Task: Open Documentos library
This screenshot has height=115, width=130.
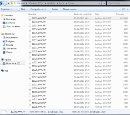Action: point(12,38)
